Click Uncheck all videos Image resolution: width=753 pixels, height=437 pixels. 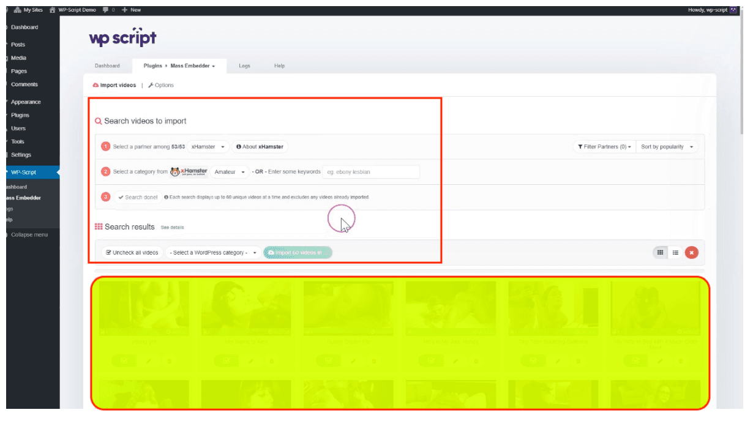click(132, 253)
